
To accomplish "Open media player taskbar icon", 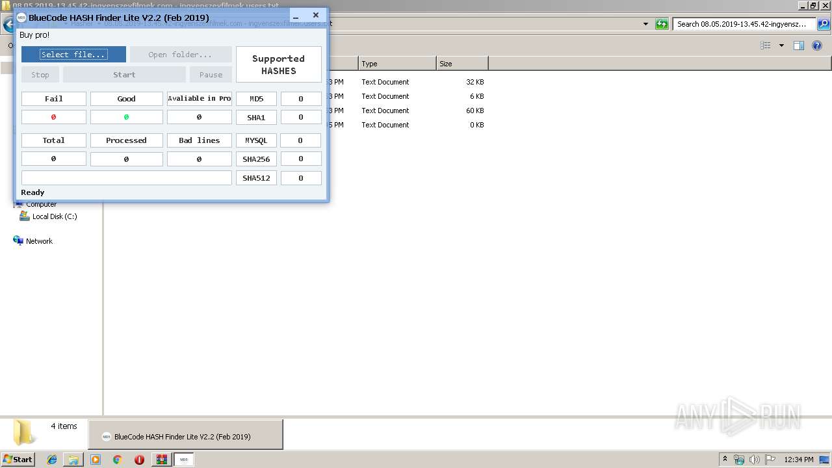I will point(96,460).
